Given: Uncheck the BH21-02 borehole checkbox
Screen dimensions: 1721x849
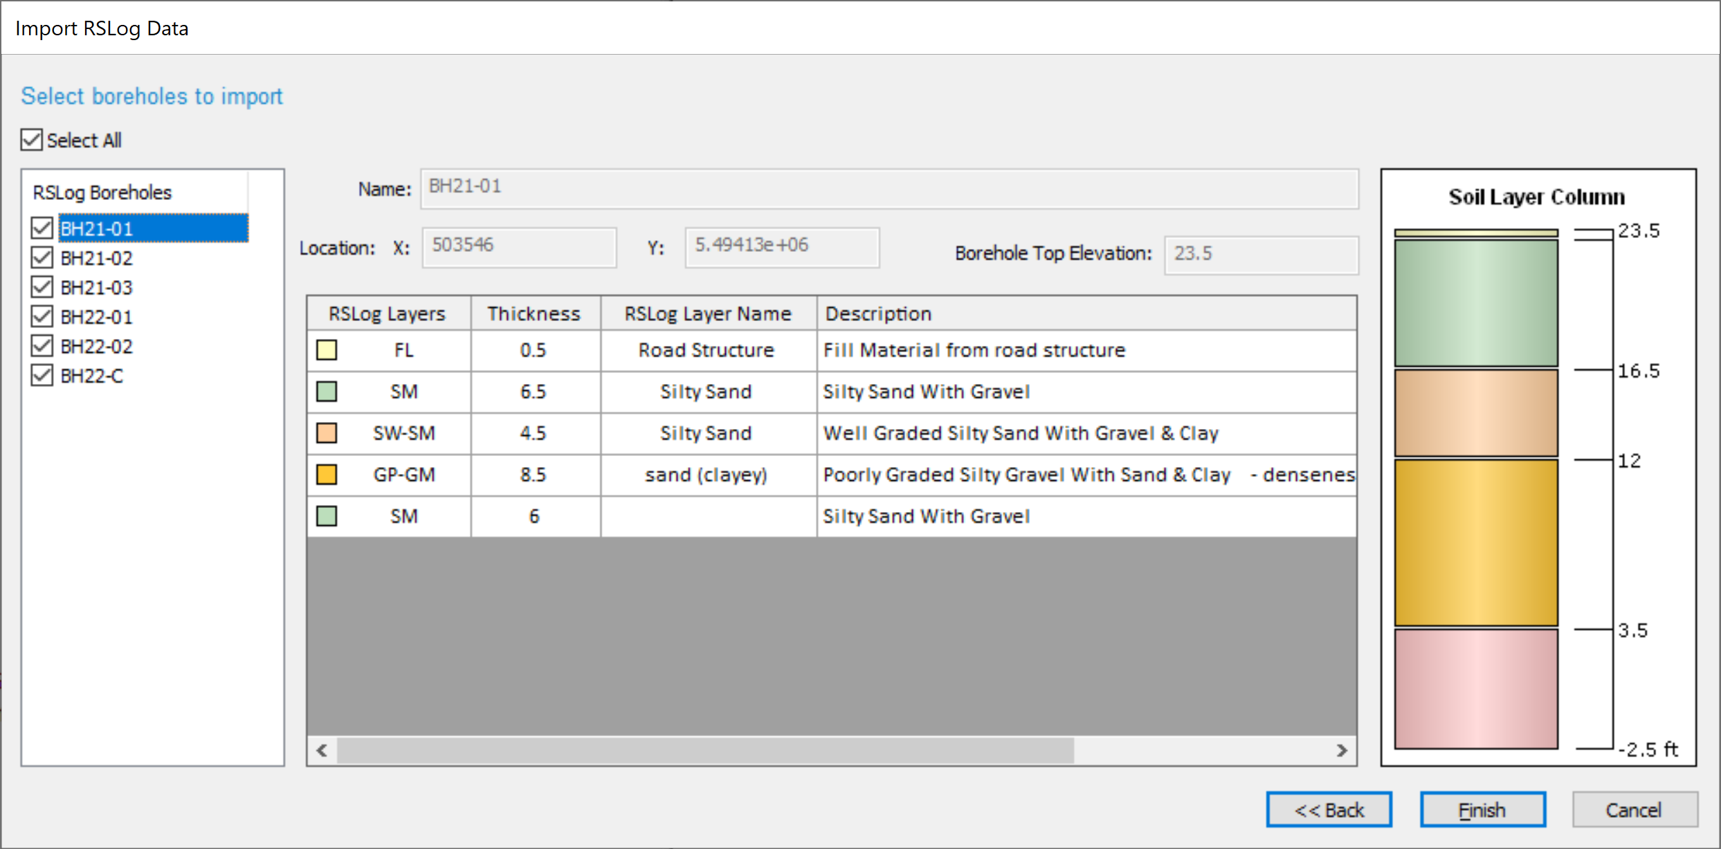Looking at the screenshot, I should (42, 258).
